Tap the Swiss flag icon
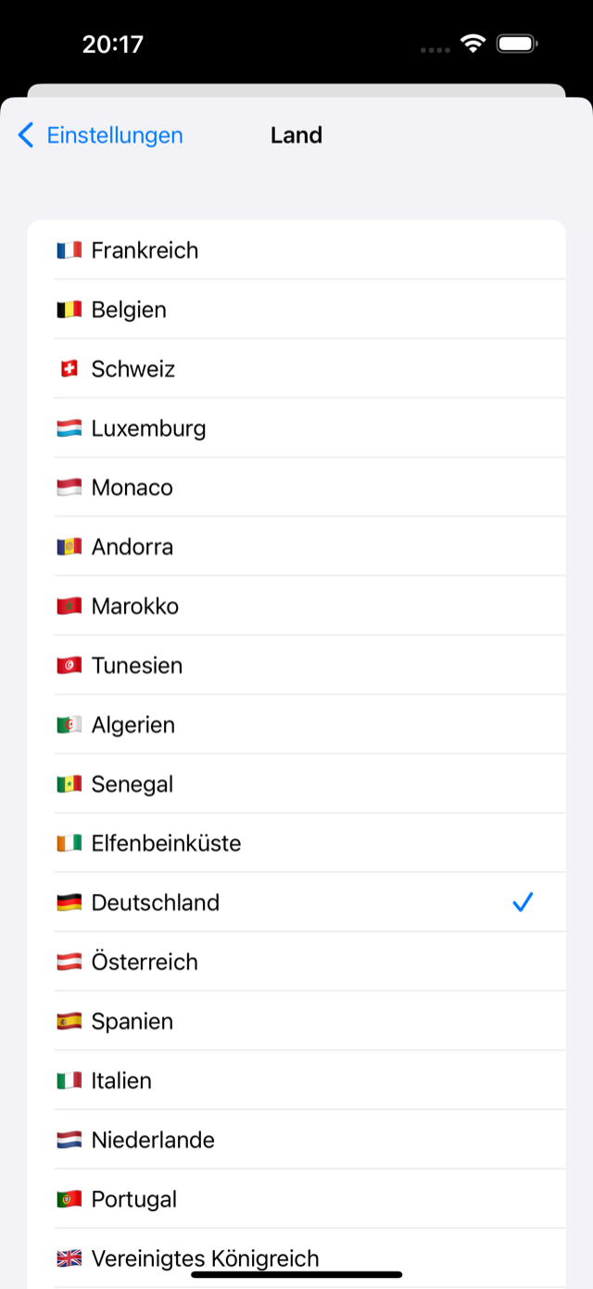 [x=69, y=369]
